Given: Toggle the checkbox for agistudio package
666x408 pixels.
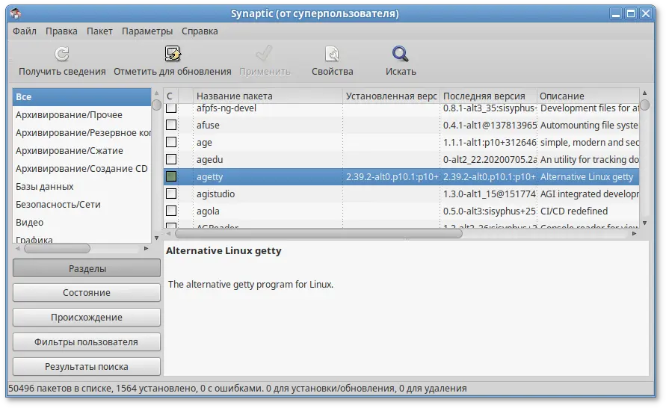Looking at the screenshot, I should click(171, 194).
